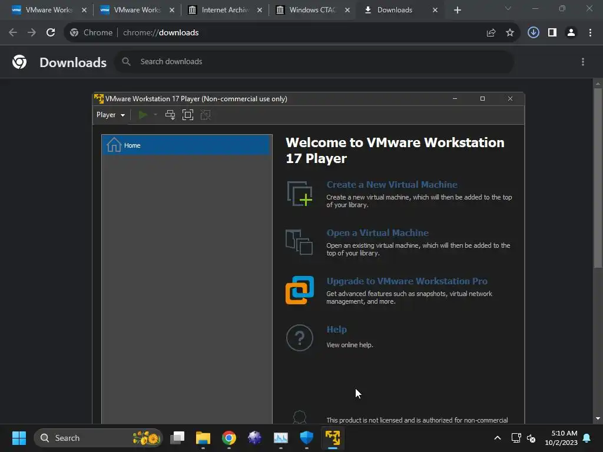Go forward in Chrome

32,33
